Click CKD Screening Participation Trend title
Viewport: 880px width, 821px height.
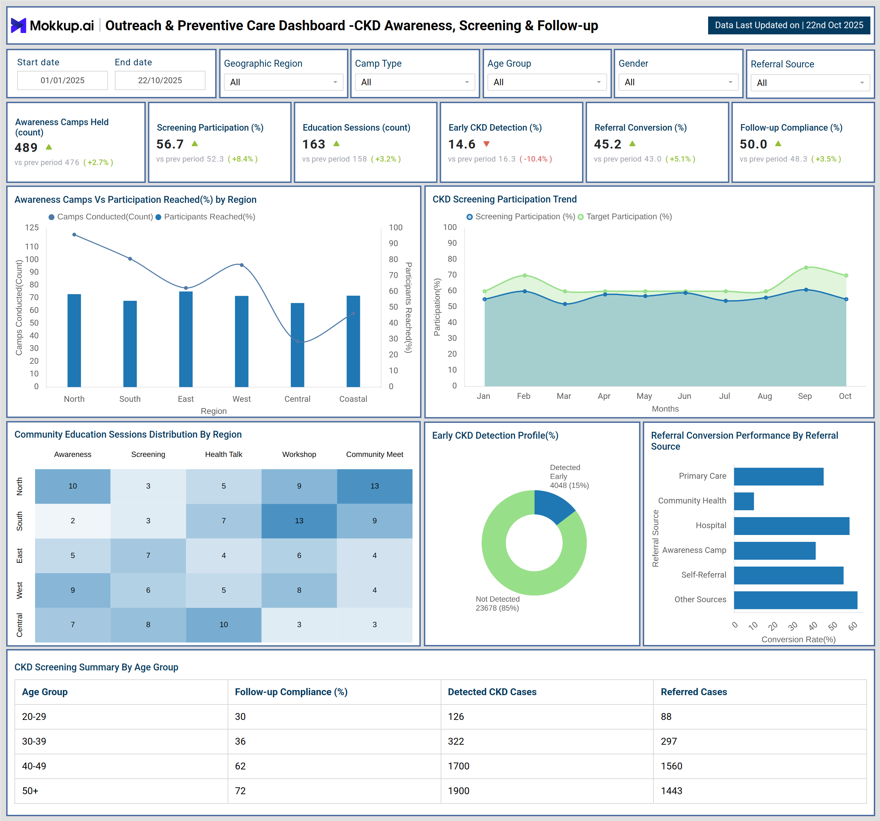point(505,199)
